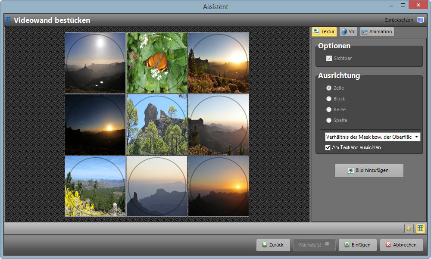Open the Animation tab
This screenshot has height=259, width=431.
coord(377,32)
